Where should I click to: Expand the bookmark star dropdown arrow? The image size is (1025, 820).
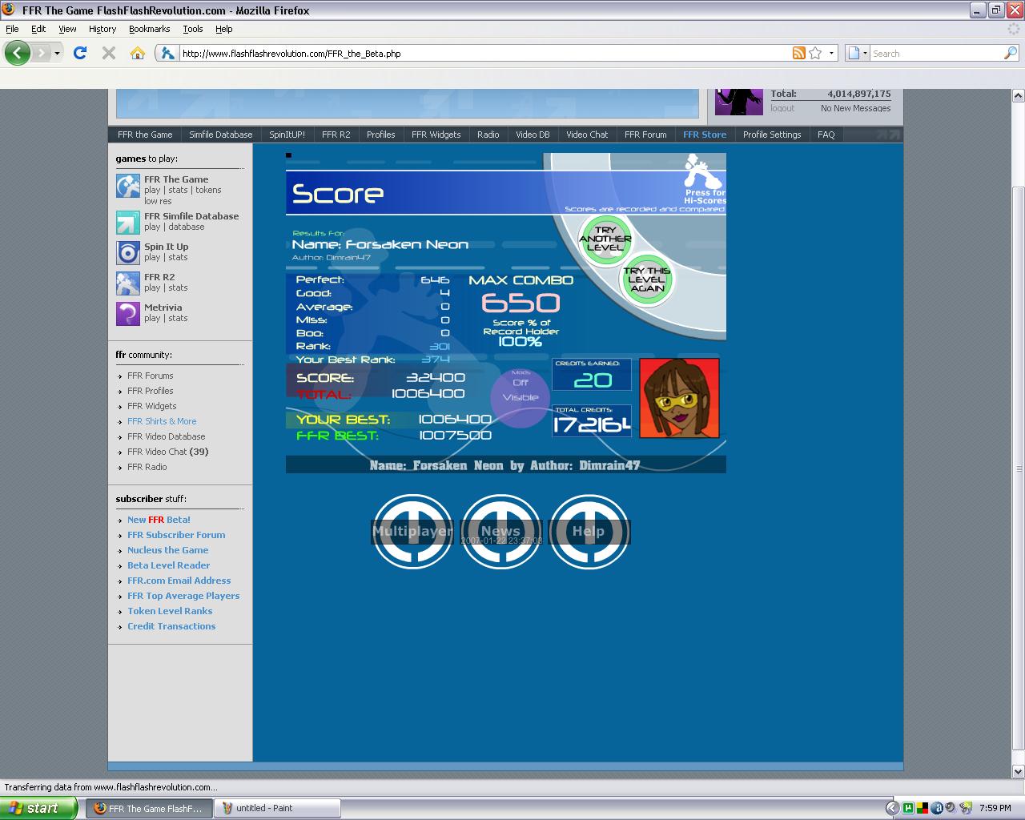click(831, 54)
